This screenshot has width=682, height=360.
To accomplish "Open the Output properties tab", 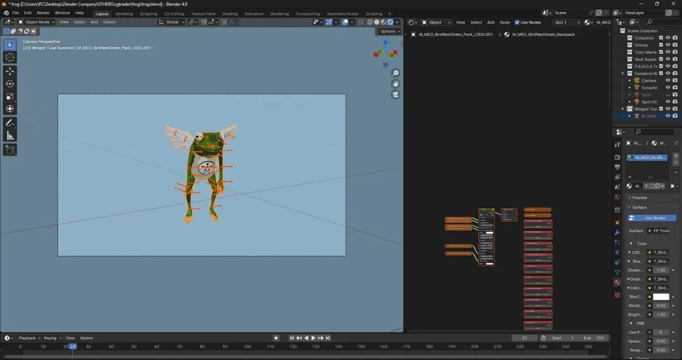I will click(x=617, y=167).
